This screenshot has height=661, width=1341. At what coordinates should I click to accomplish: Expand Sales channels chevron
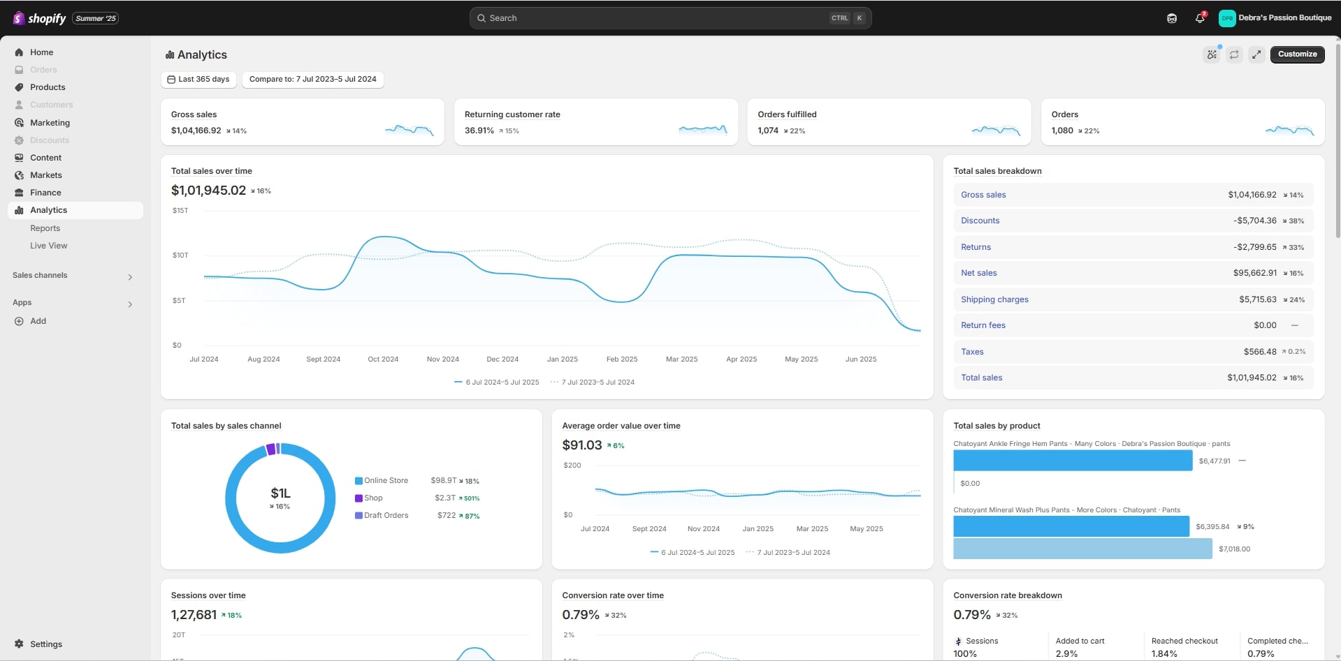[x=130, y=277]
